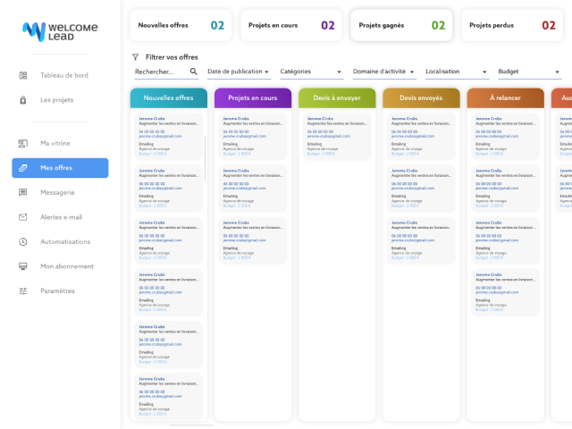Select Mes offres menu item
Image resolution: width=572 pixels, height=429 pixels.
pyautogui.click(x=60, y=168)
